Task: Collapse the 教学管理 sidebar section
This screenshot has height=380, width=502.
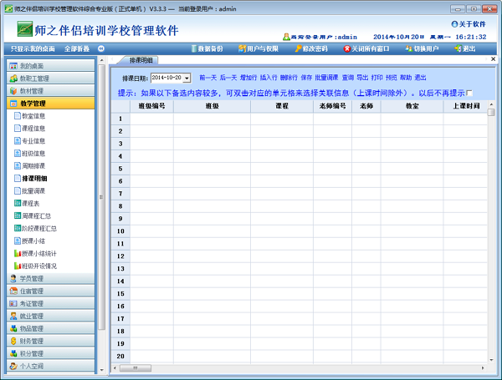Action: click(50, 104)
